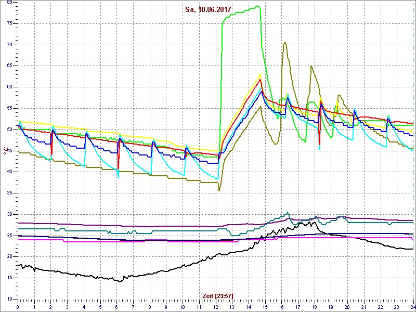Click the °C y-axis unit label

pos(5,151)
